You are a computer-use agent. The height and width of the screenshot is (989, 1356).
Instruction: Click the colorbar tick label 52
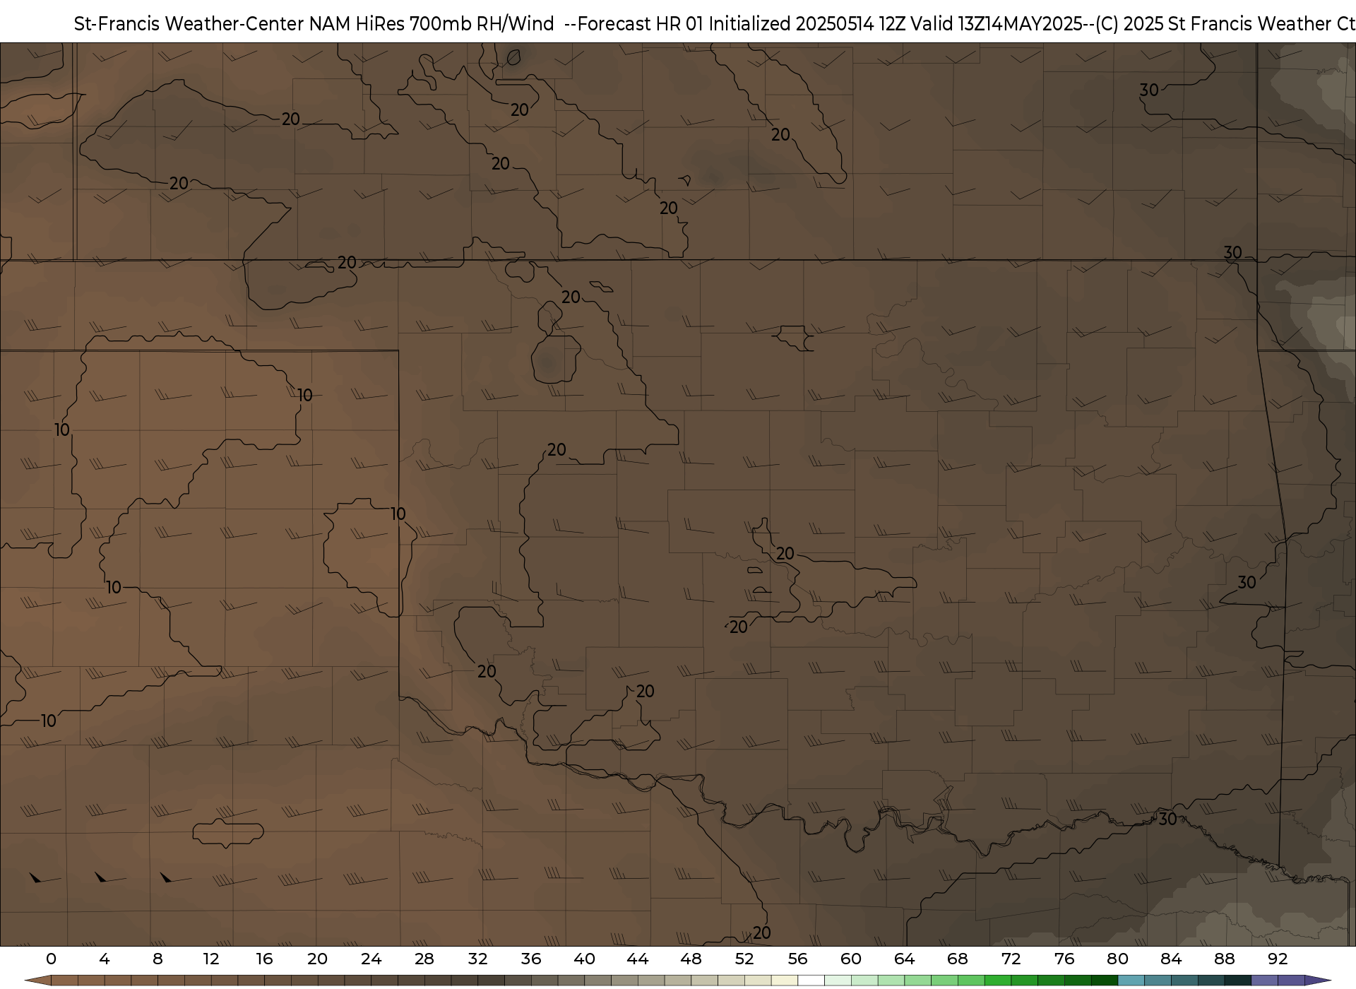(x=744, y=959)
